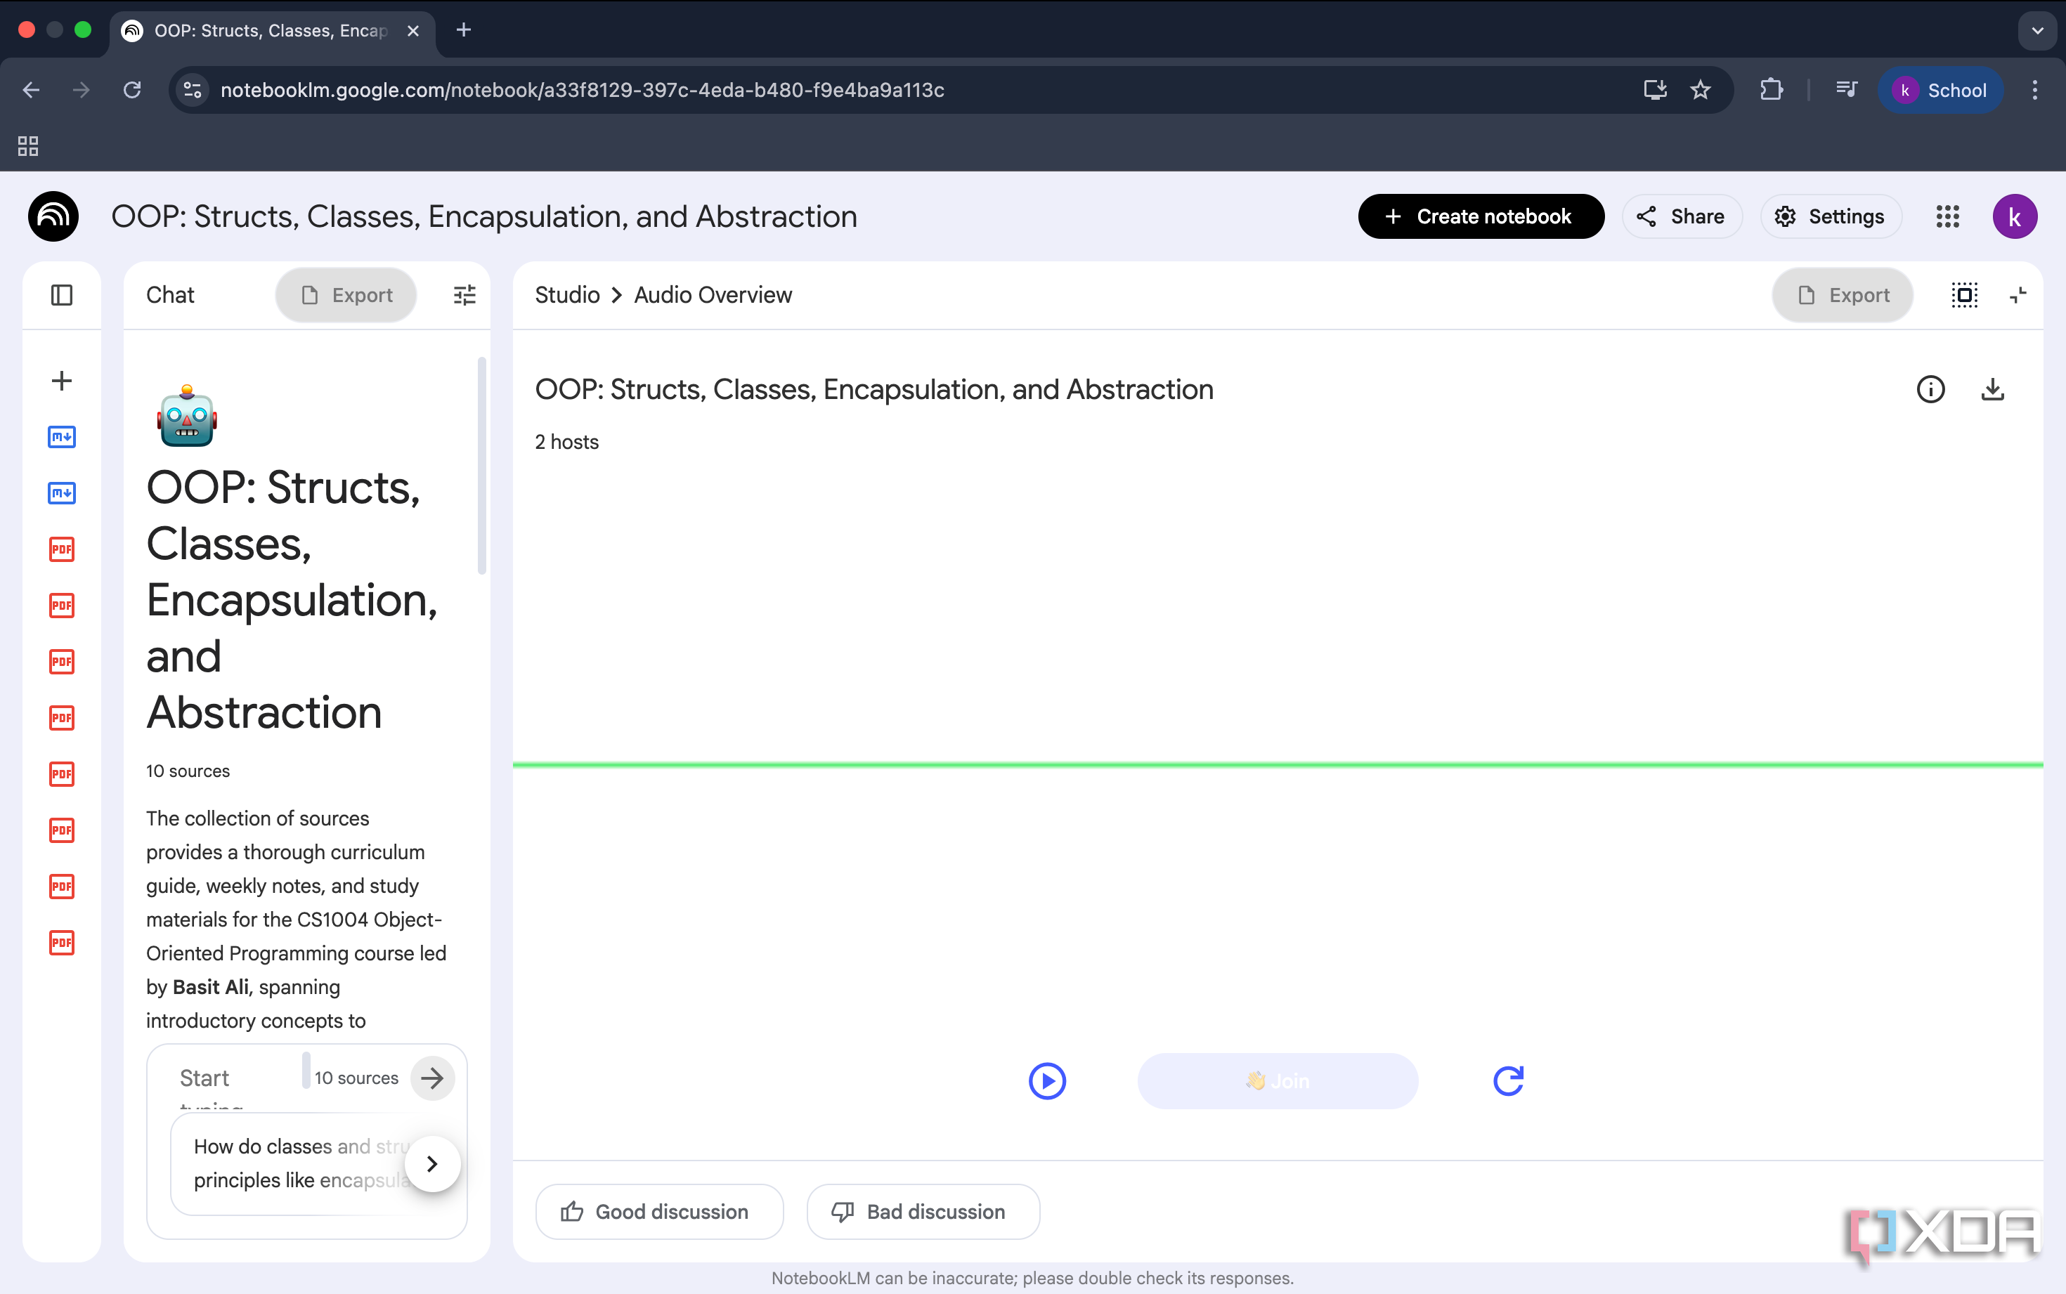Play the audio overview
The image size is (2066, 1294).
(1046, 1081)
